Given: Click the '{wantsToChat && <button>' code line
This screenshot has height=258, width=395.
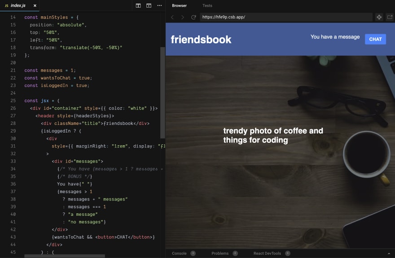Looking at the screenshot, I should click(103, 237).
